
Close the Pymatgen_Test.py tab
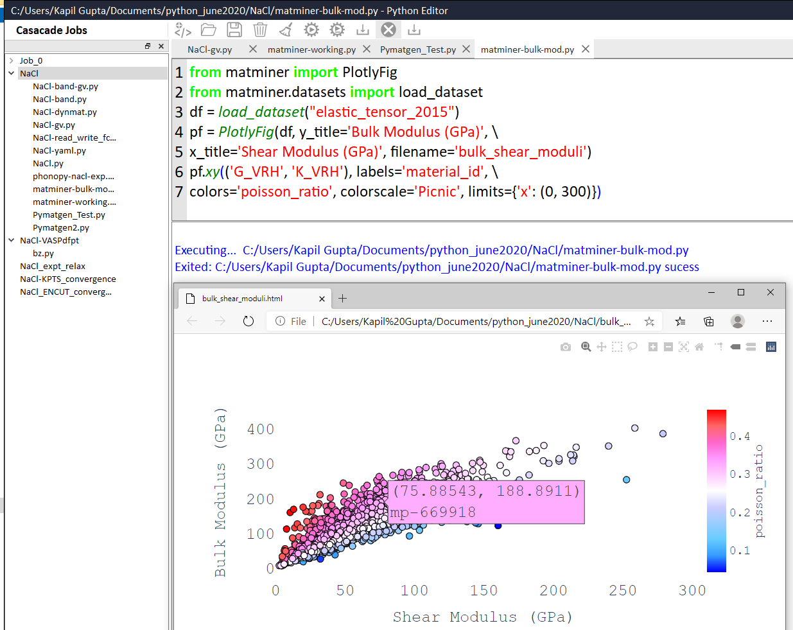click(x=466, y=49)
